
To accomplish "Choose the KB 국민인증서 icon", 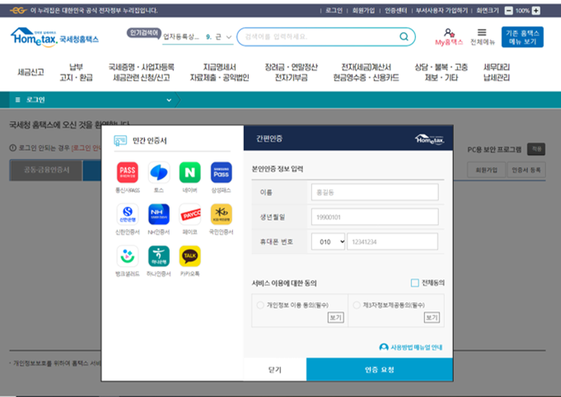I will click(221, 214).
